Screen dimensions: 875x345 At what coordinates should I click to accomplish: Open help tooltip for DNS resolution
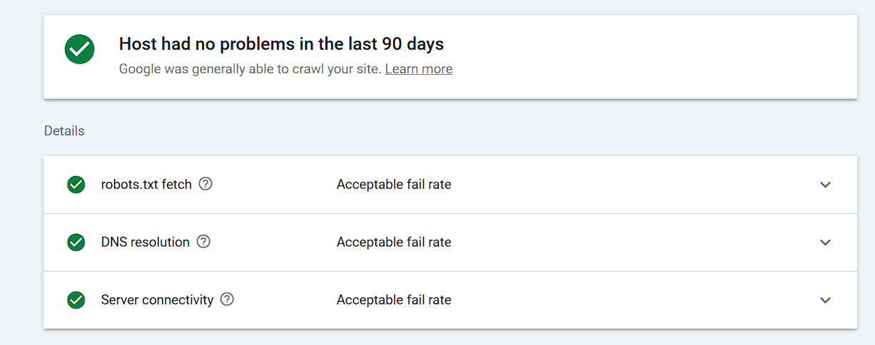pos(203,242)
